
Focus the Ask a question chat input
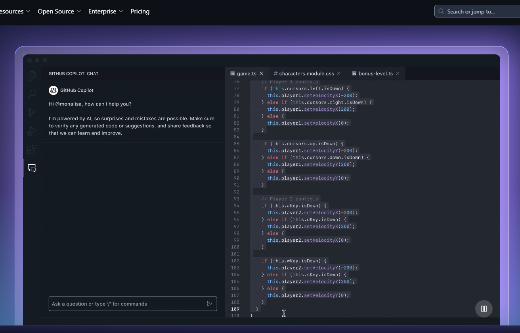[133, 304]
